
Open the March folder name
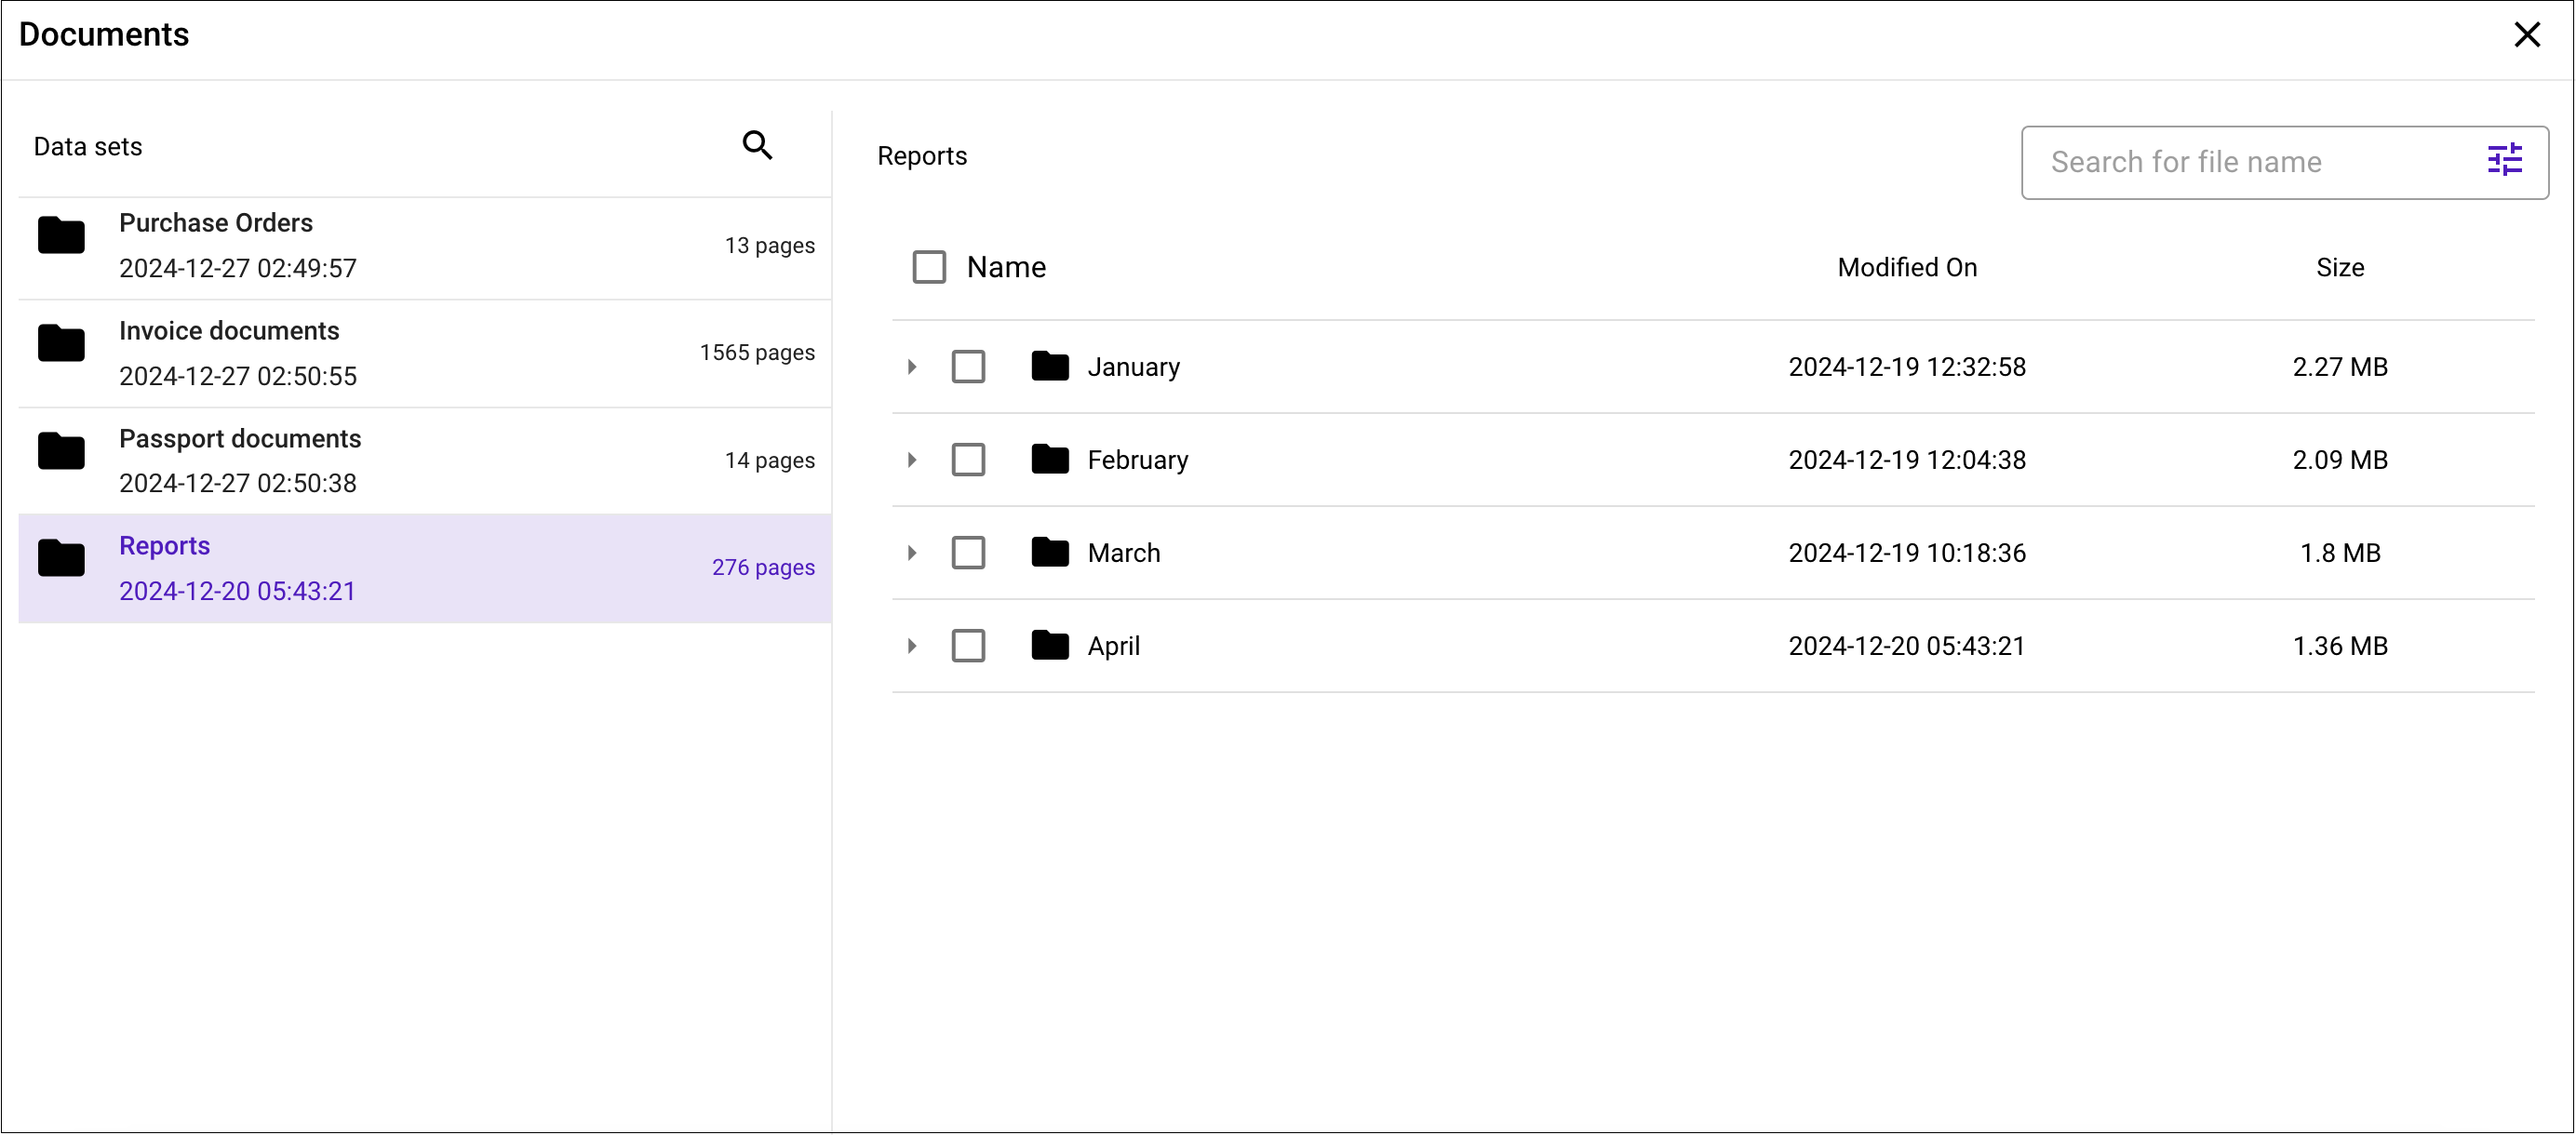click(1124, 553)
